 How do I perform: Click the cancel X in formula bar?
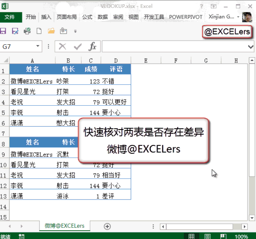pos(62,47)
